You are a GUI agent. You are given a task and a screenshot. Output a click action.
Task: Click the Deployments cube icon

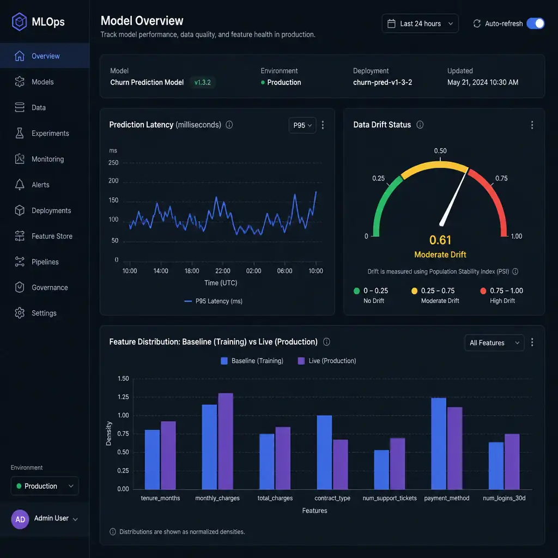pos(20,210)
